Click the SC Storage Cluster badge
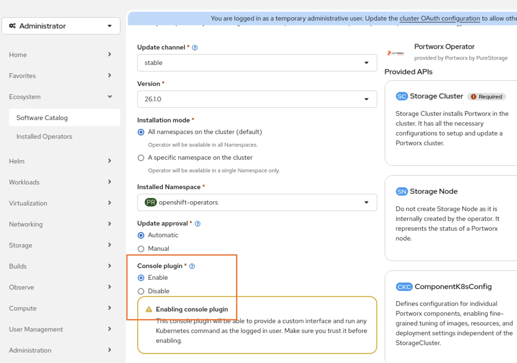The height and width of the screenshot is (363, 517). click(402, 96)
